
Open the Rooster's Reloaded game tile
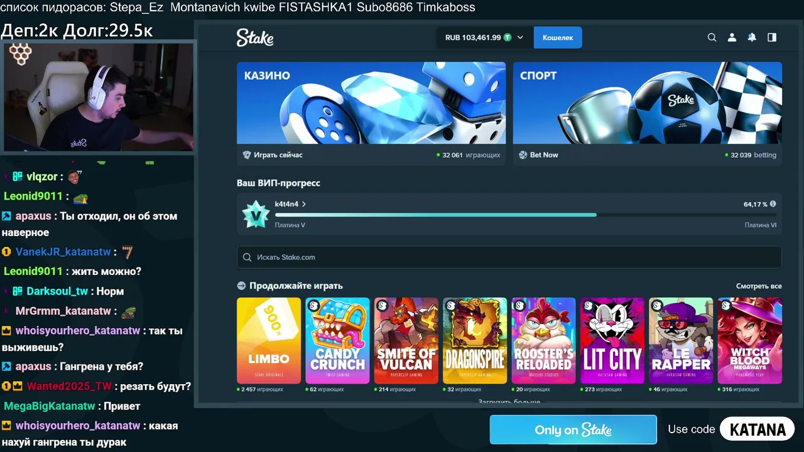pyautogui.click(x=543, y=340)
